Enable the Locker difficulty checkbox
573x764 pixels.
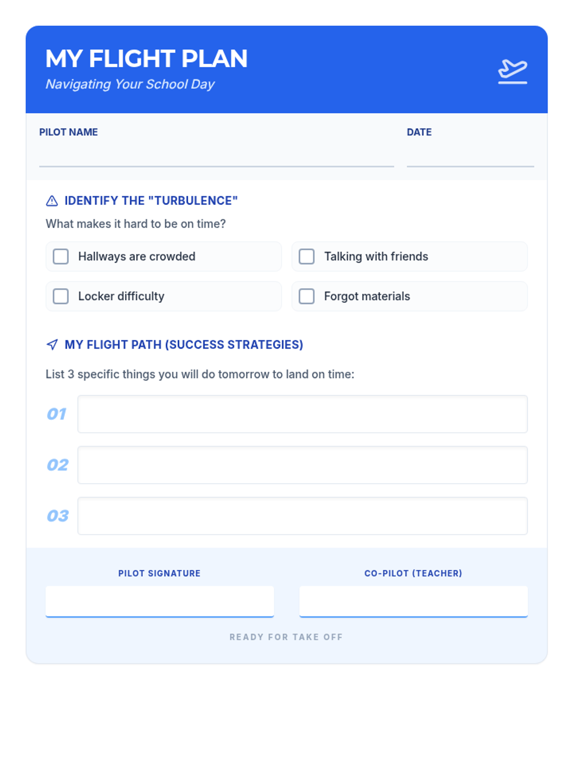[x=61, y=296]
